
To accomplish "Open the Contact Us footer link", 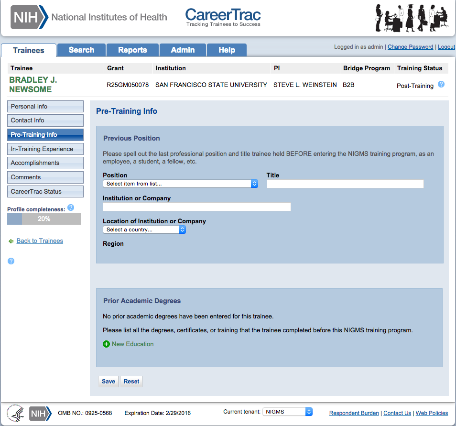I will pos(397,413).
